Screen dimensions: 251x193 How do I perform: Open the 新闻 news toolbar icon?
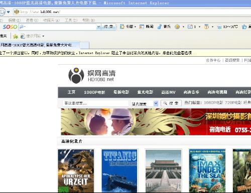142,27
